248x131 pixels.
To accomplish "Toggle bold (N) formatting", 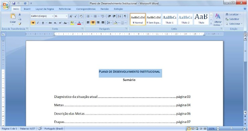I will pos(33,23).
